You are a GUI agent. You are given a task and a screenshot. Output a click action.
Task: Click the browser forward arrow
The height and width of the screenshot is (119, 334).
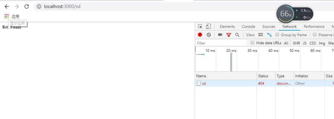(17, 6)
